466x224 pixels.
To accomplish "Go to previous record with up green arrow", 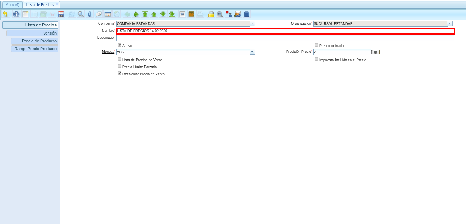I will coord(154,14).
